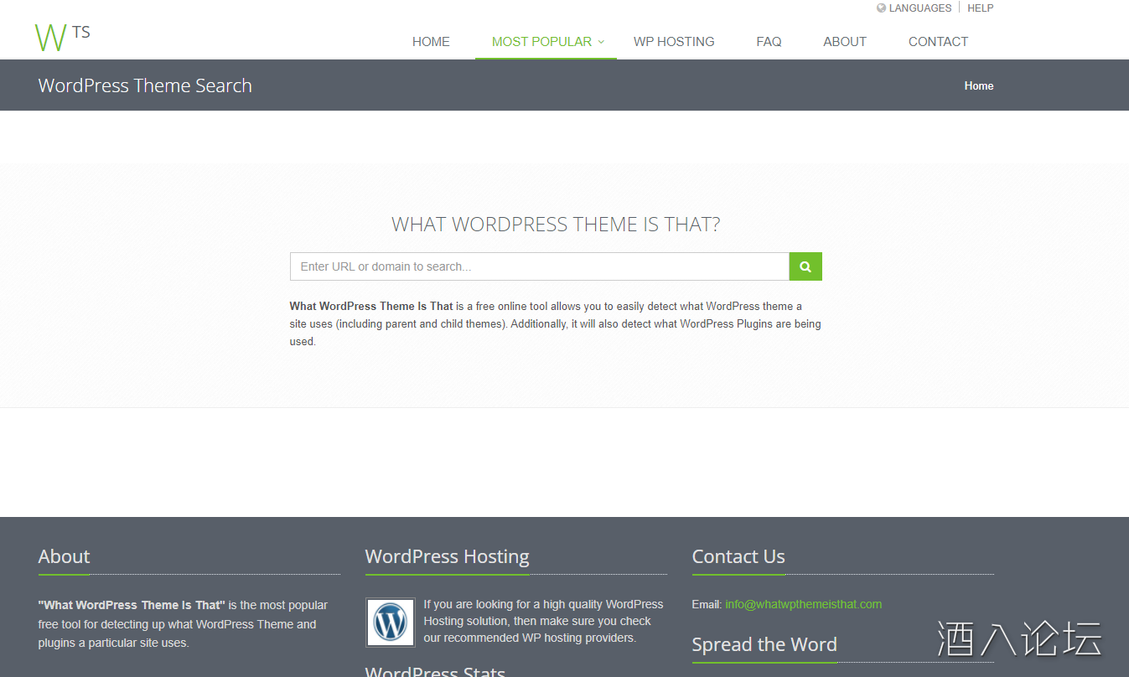Click the green search magnifier button

coord(805,266)
